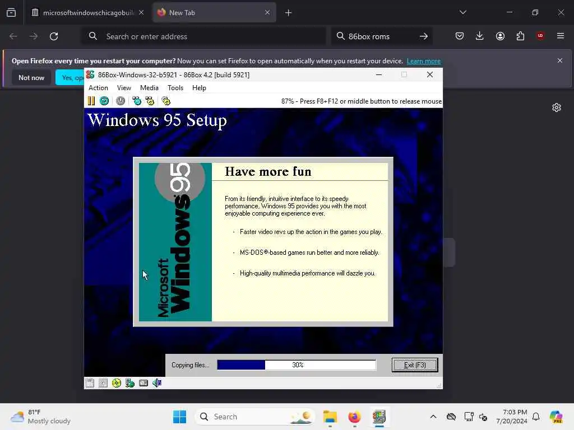Open Windows notifications bell
The image size is (574, 430).
[x=536, y=417]
